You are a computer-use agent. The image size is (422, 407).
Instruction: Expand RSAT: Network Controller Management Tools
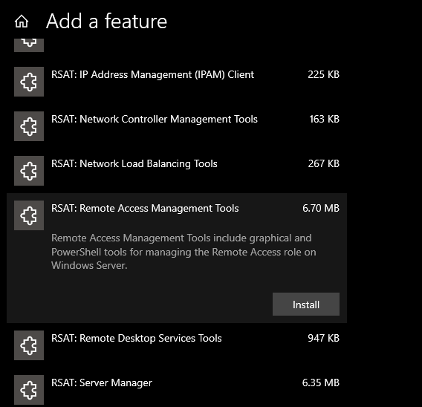coord(177,126)
